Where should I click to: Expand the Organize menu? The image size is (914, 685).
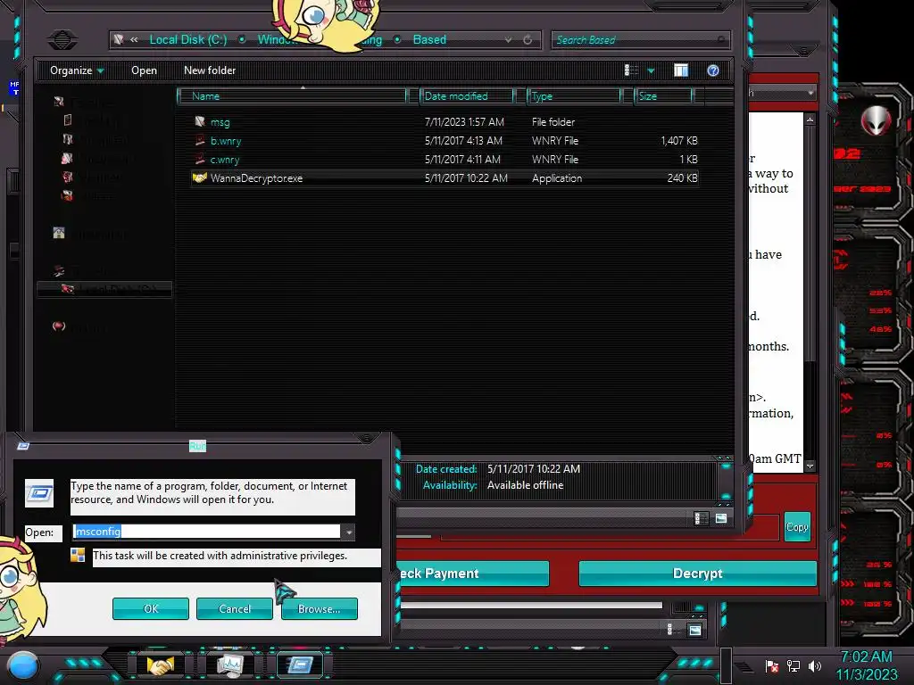point(77,70)
